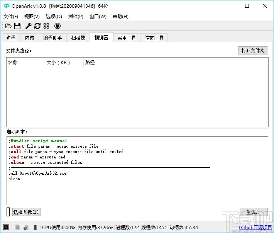Click the 选择图标(E) button
The image size is (274, 233).
pos(26,212)
